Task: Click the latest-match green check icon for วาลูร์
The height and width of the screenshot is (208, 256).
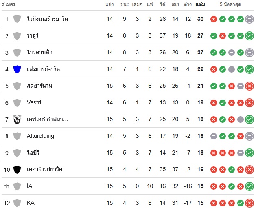Action: pos(249,36)
